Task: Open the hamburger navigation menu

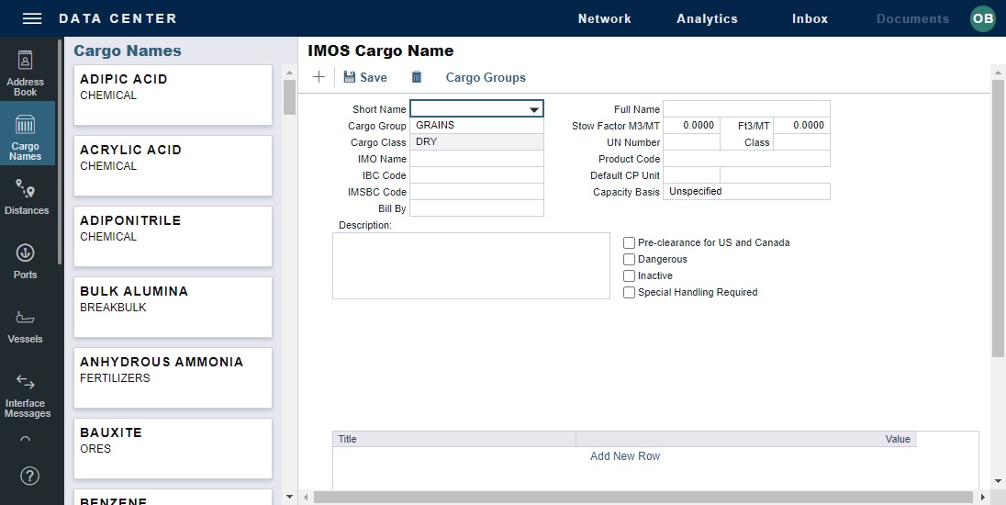Action: click(x=32, y=18)
